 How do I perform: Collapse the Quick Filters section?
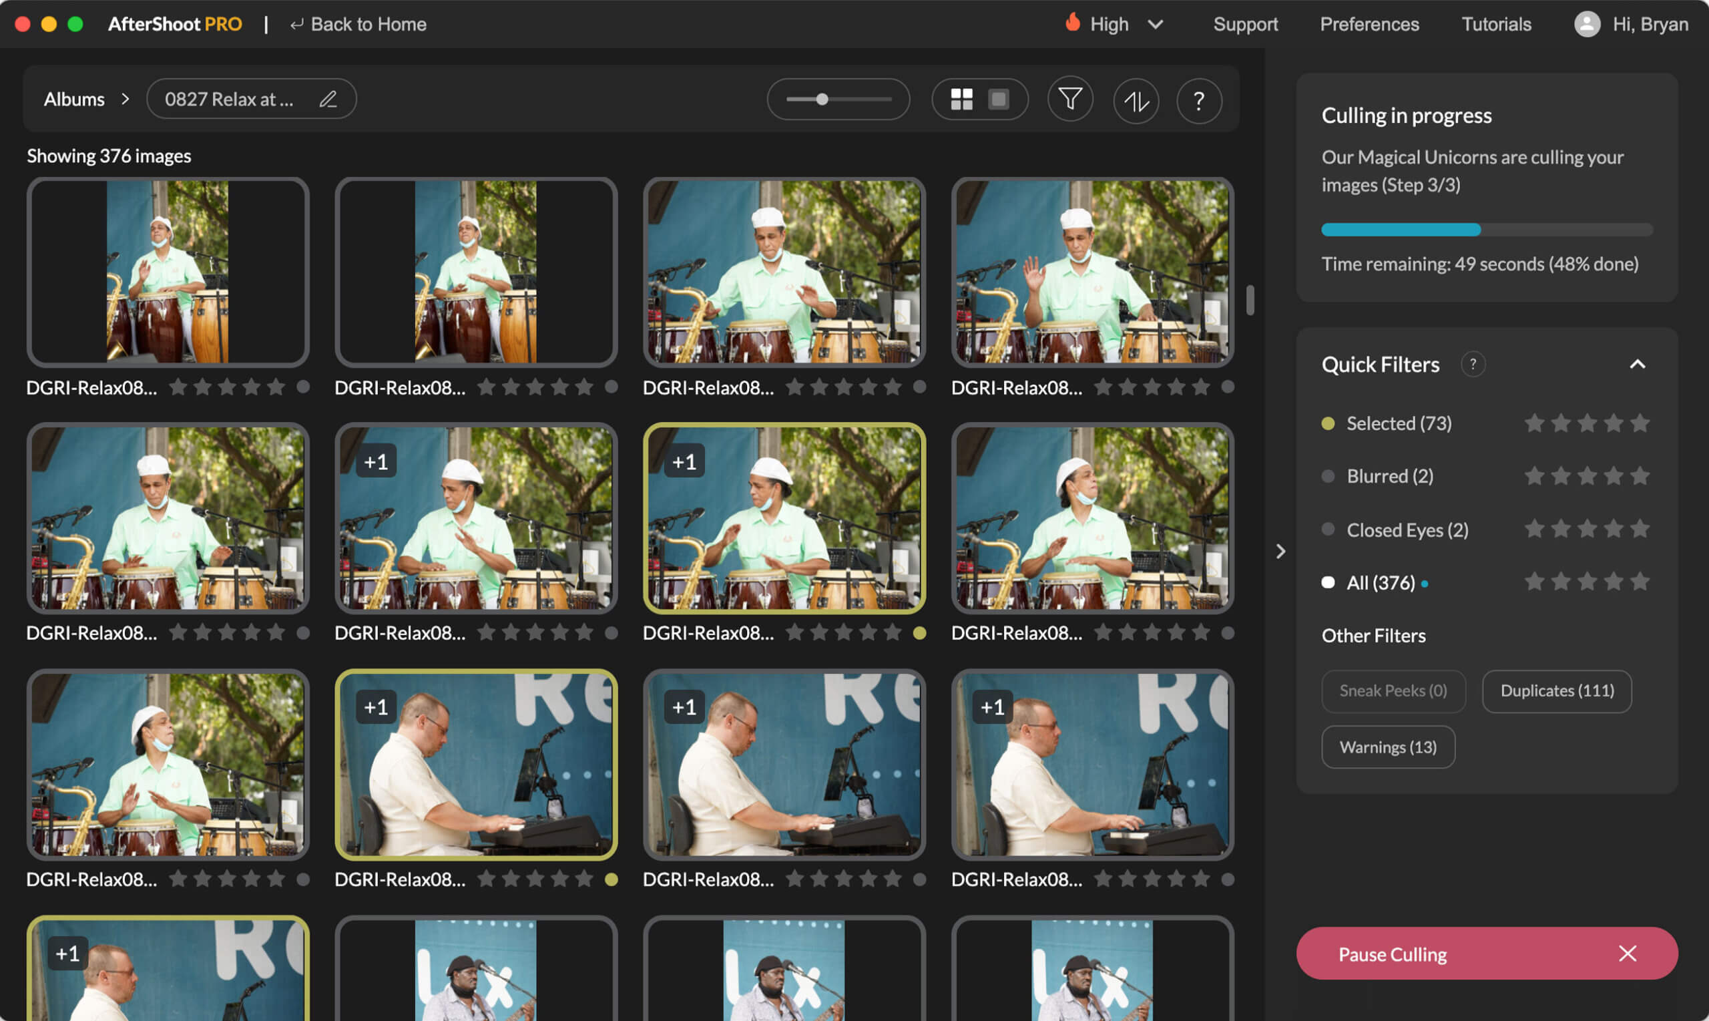click(1637, 364)
